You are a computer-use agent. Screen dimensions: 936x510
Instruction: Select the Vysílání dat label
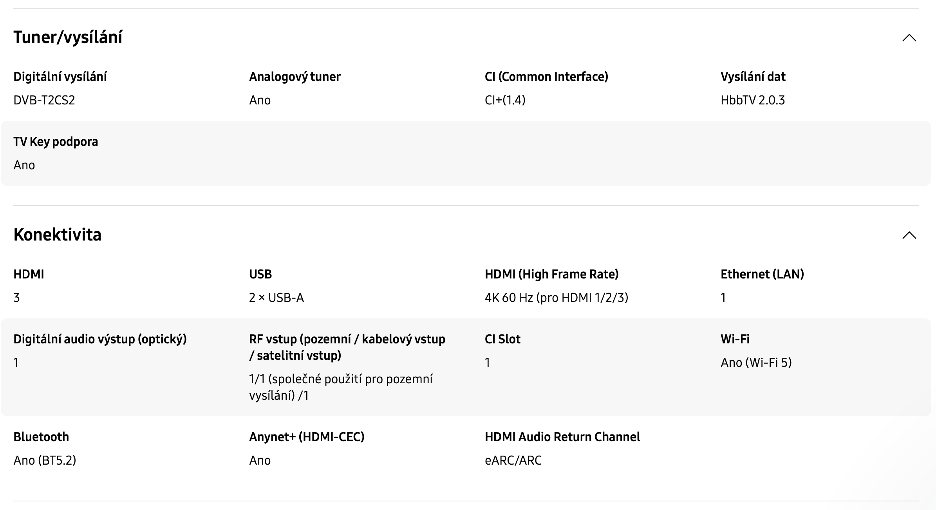point(753,77)
